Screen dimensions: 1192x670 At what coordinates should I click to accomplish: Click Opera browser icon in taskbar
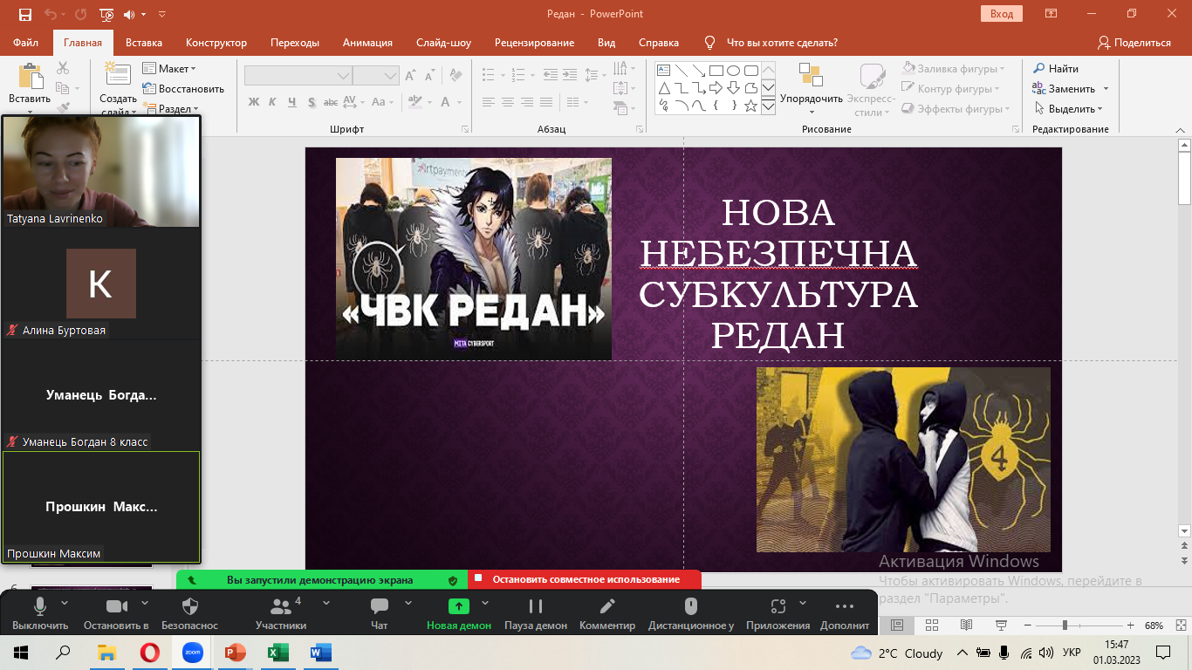coord(150,653)
